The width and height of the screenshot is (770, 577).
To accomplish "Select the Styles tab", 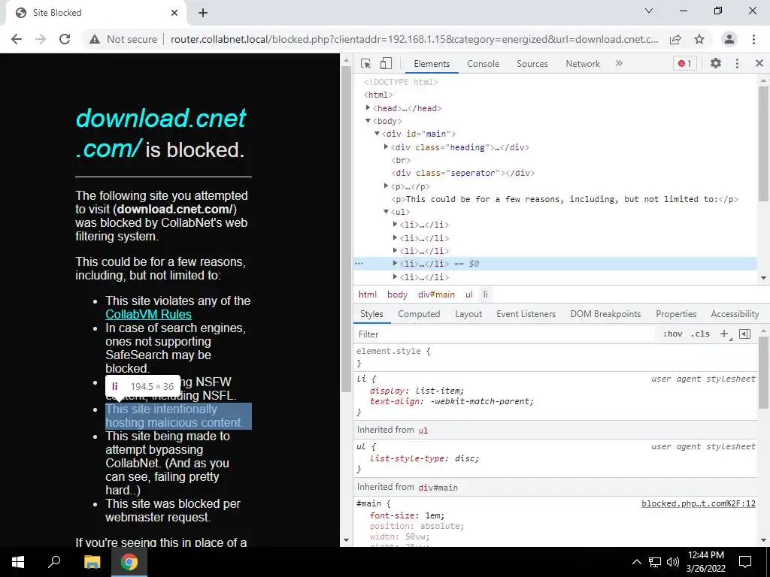I will point(371,314).
